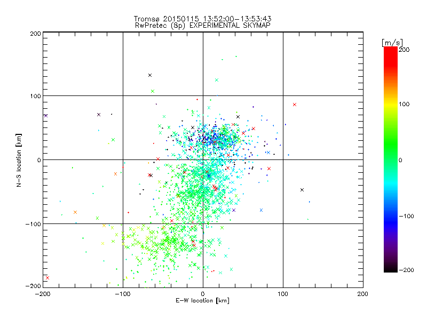
Task: Select the [m/s] unit label above colorbar
Action: tap(392, 43)
